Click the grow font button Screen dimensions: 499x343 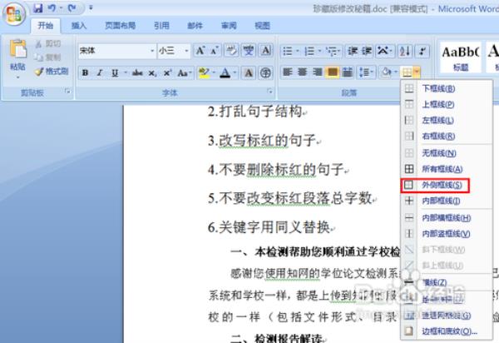coord(200,51)
